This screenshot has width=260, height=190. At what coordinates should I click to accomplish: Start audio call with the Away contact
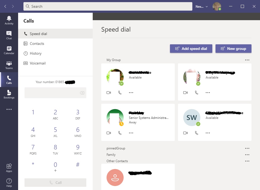(120, 133)
